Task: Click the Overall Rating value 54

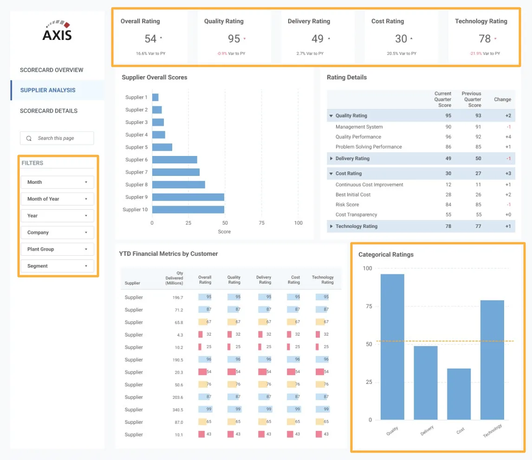Action: tap(150, 39)
